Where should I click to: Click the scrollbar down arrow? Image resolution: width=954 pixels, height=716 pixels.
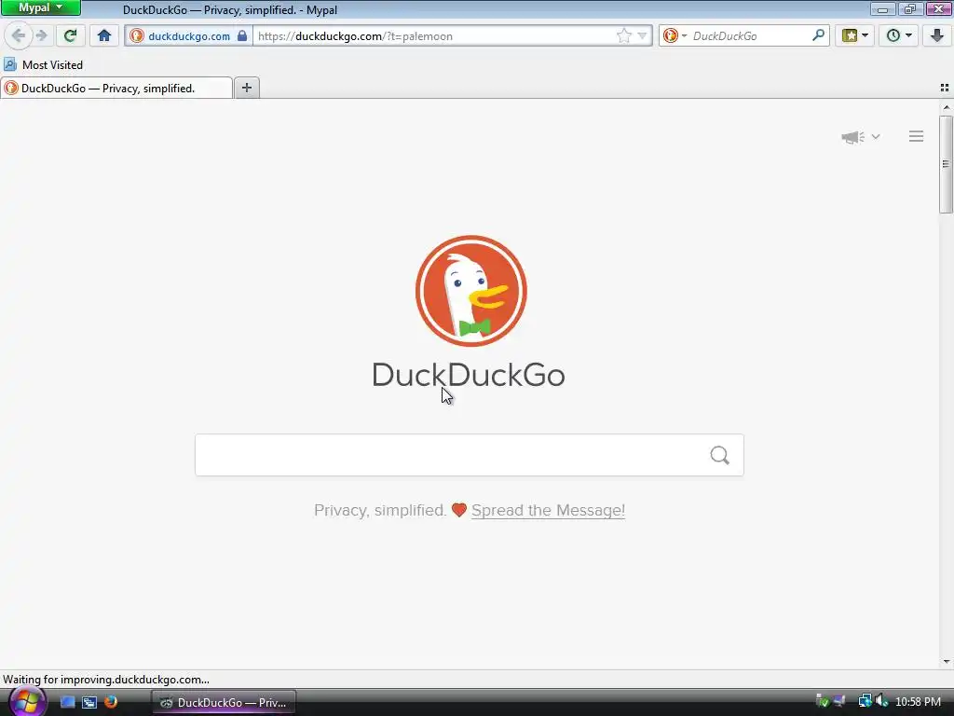coord(947,662)
